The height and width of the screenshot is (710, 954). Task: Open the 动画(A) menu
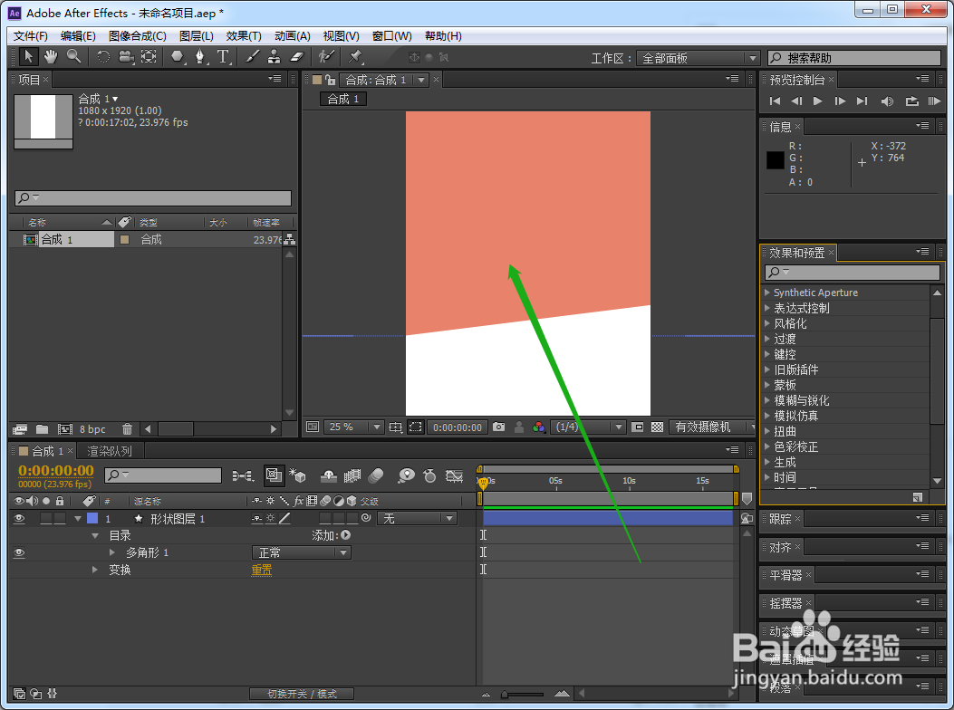pos(293,36)
